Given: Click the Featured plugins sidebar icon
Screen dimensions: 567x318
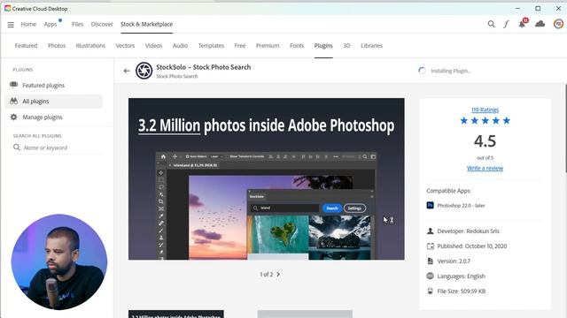Looking at the screenshot, I should click(14, 85).
